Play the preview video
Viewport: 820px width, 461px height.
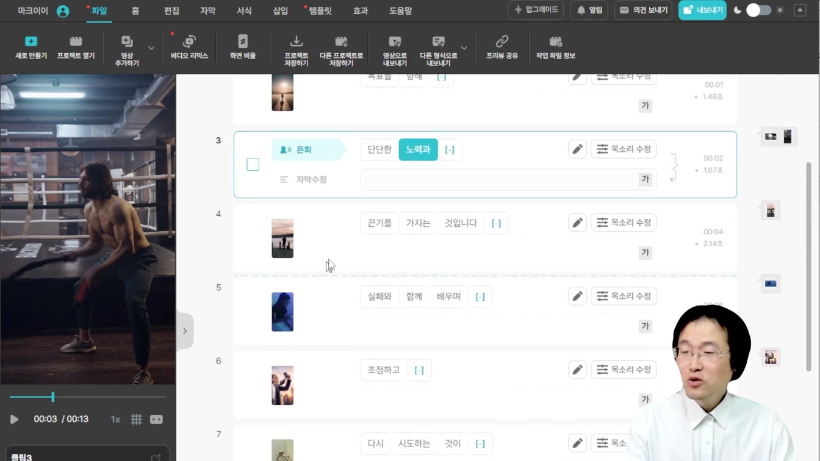tap(14, 420)
